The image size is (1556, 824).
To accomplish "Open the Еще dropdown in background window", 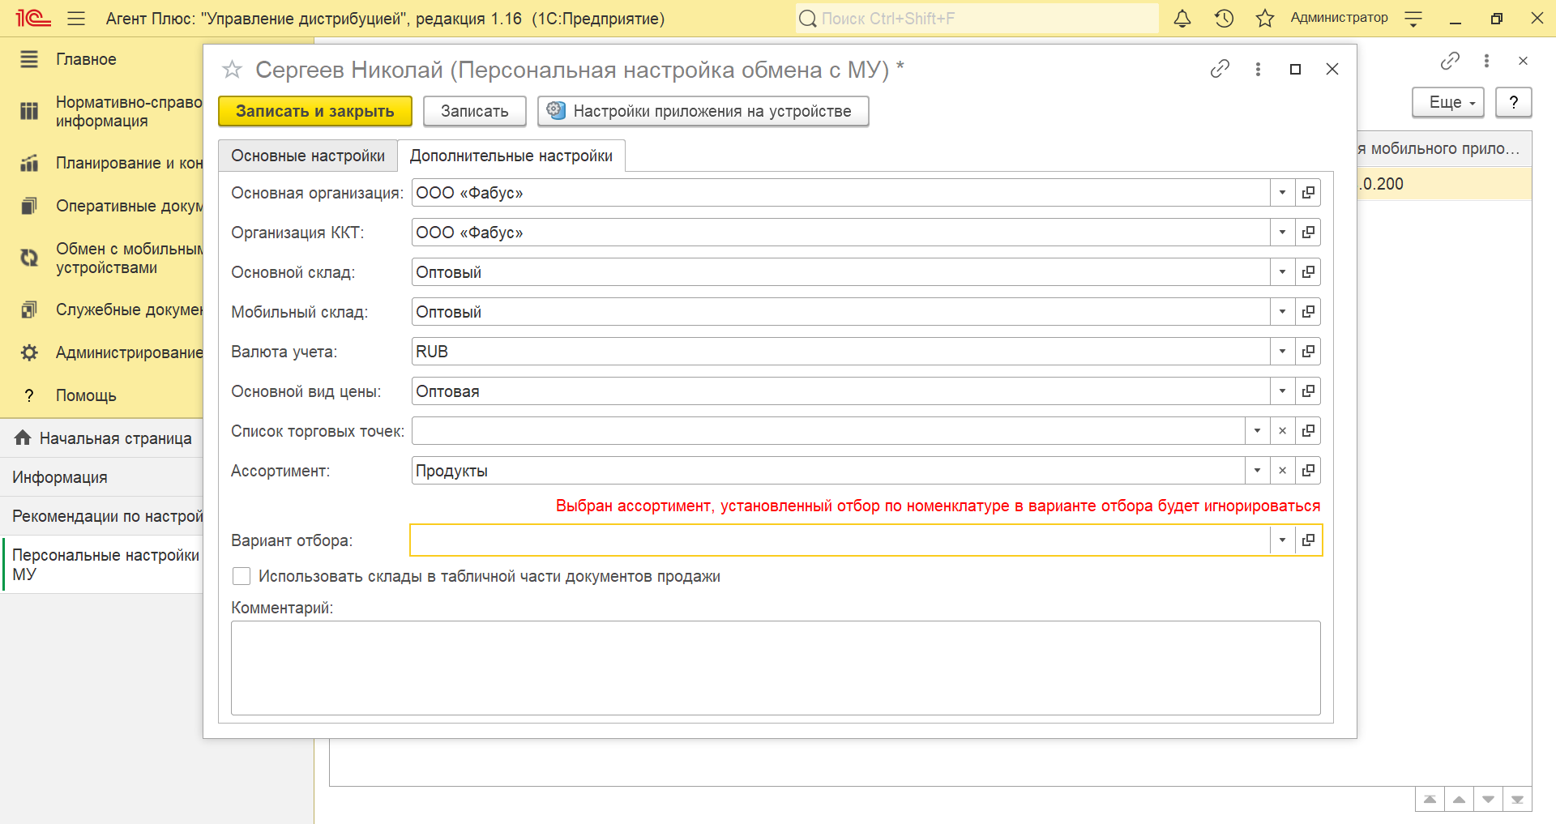I will coord(1448,103).
